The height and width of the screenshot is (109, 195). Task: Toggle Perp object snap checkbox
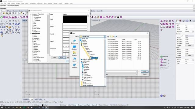(x=28, y=102)
